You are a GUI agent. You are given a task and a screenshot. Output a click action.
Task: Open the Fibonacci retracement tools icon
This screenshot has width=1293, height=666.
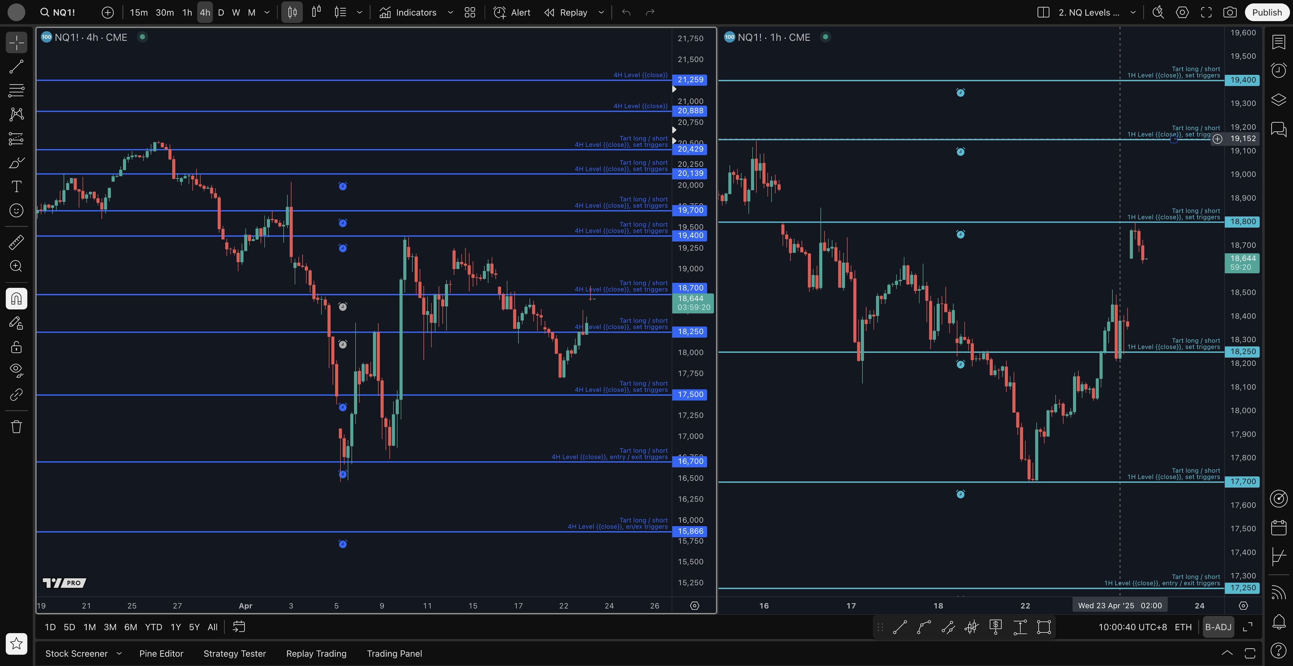16,91
